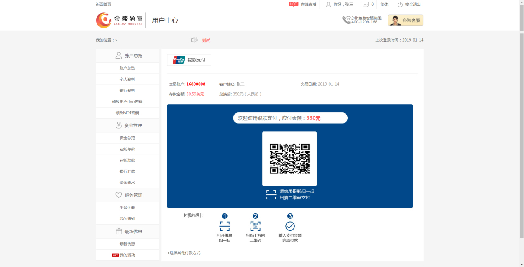Click the 24h phone hotline icon
The height and width of the screenshot is (267, 524).
(346, 20)
